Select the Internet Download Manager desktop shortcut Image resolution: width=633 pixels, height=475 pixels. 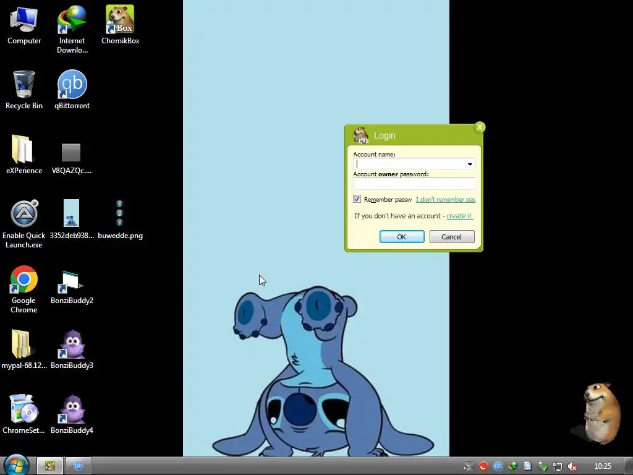[x=72, y=29]
